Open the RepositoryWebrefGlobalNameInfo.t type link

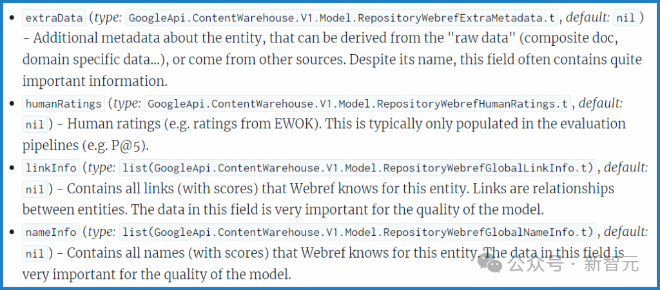358,232
